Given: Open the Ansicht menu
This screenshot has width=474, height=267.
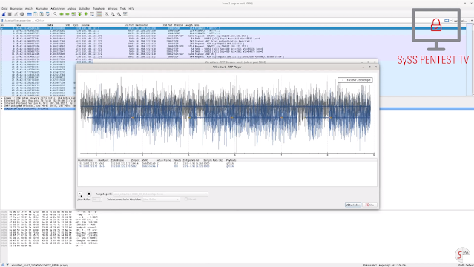Looking at the screenshot, I should pyautogui.click(x=30, y=9).
